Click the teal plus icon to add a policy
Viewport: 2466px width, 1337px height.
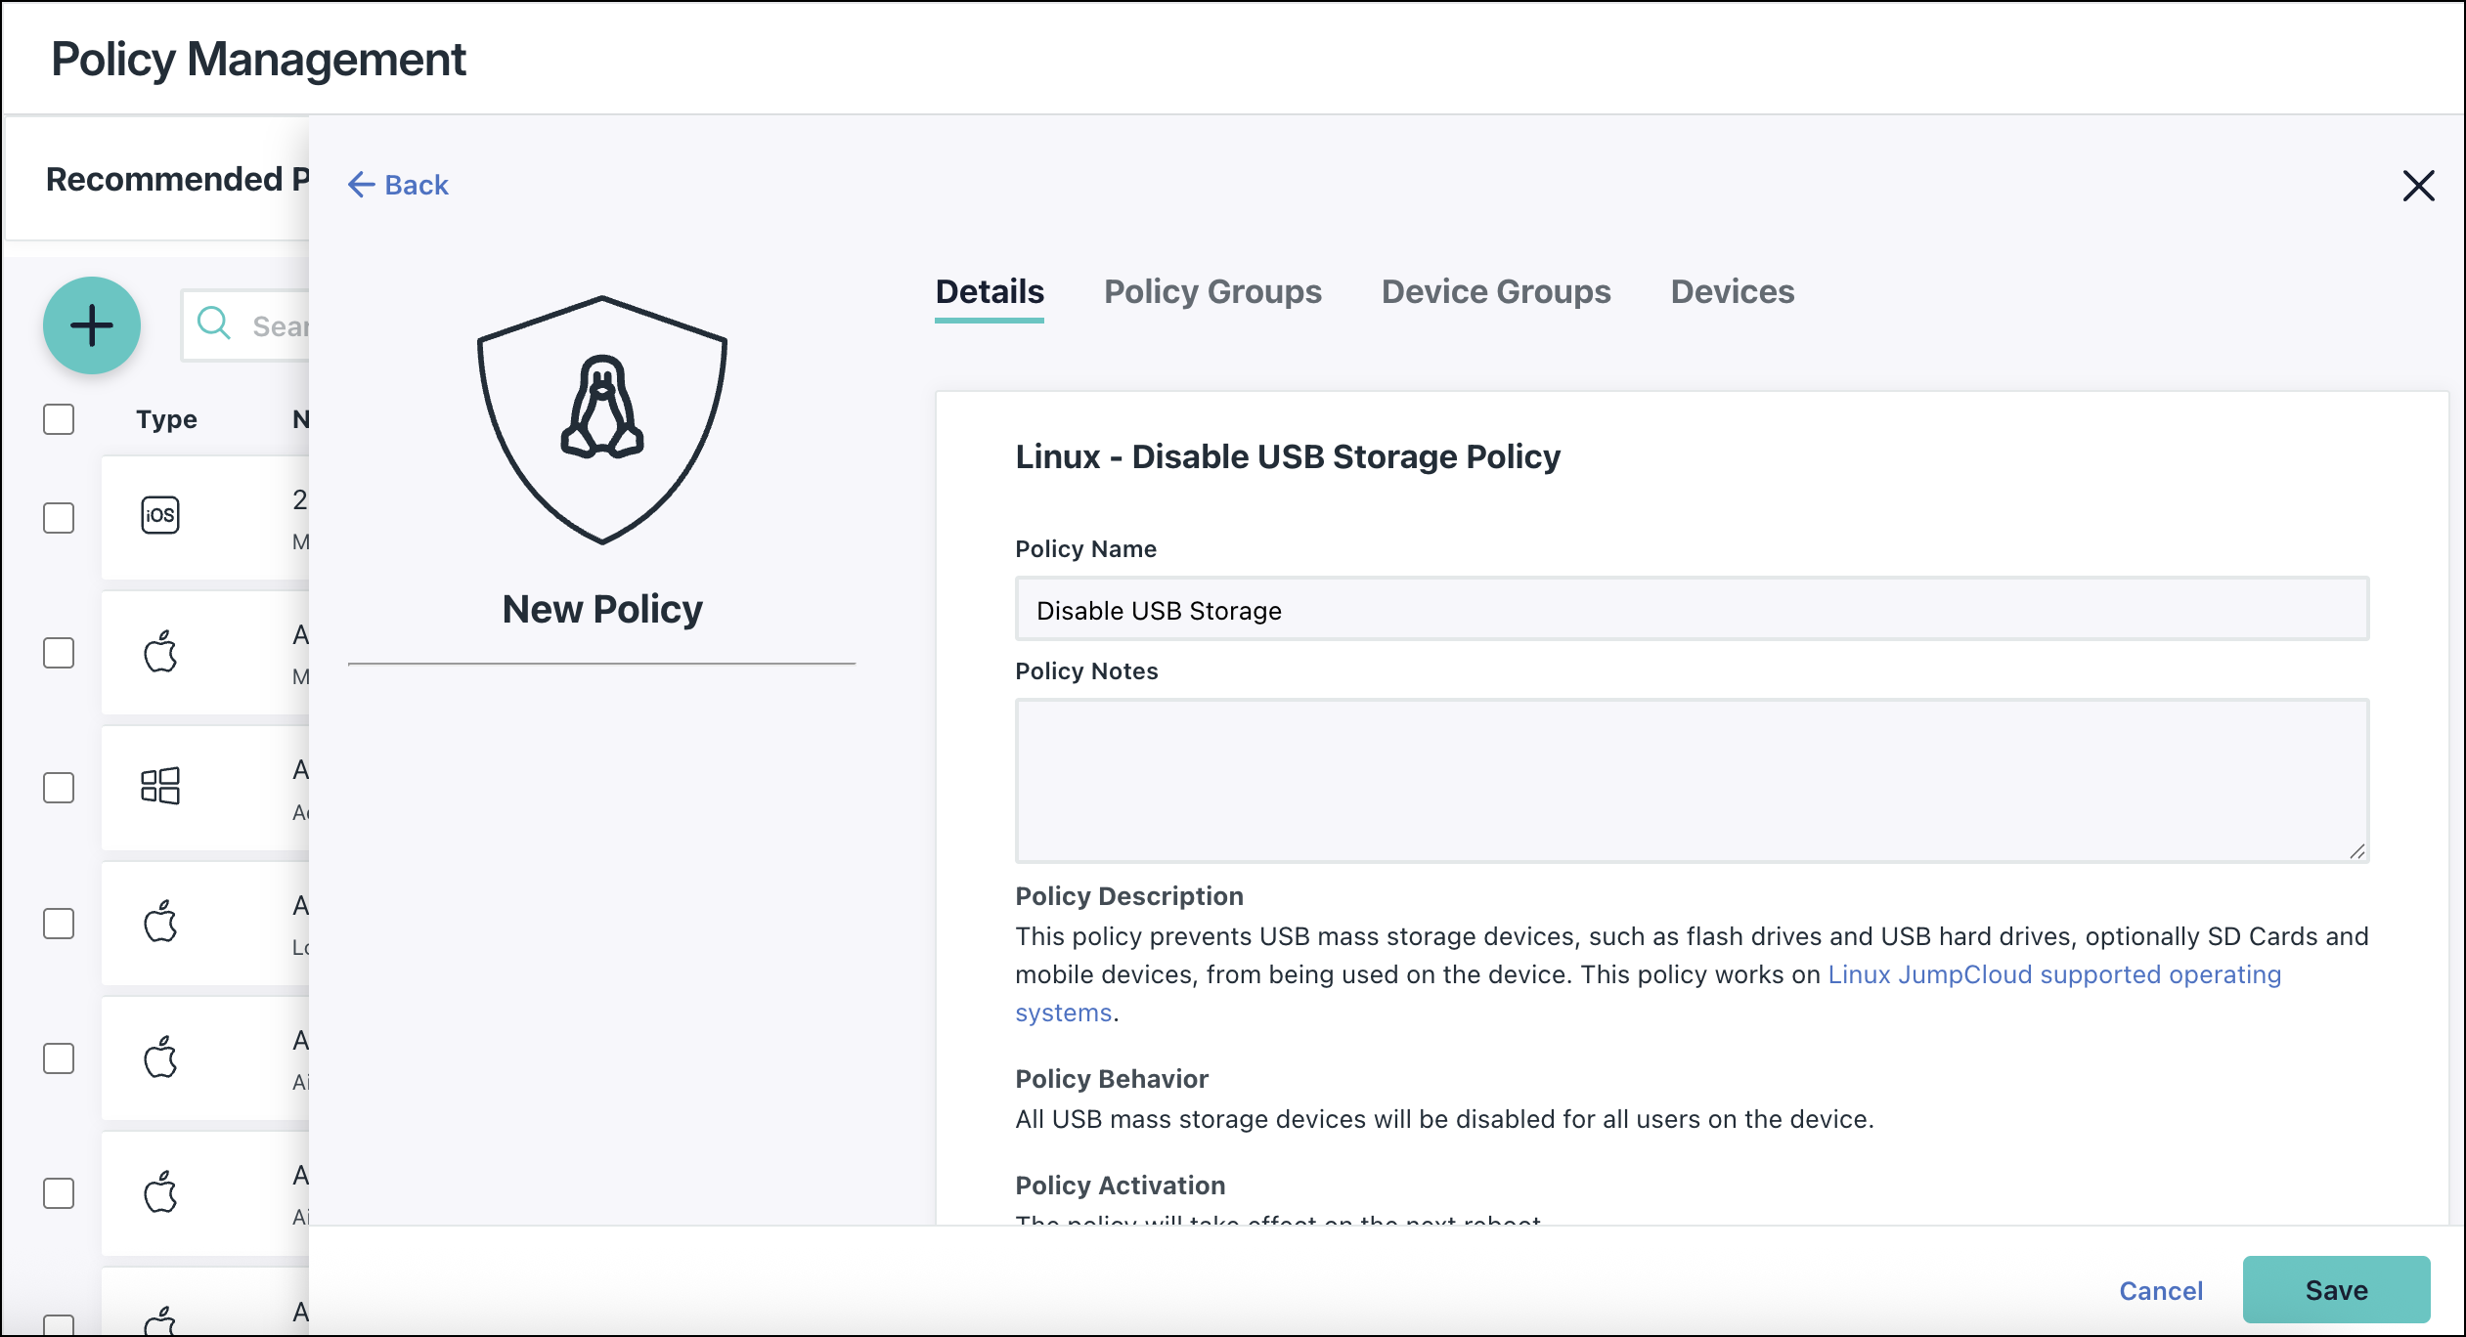tap(91, 325)
